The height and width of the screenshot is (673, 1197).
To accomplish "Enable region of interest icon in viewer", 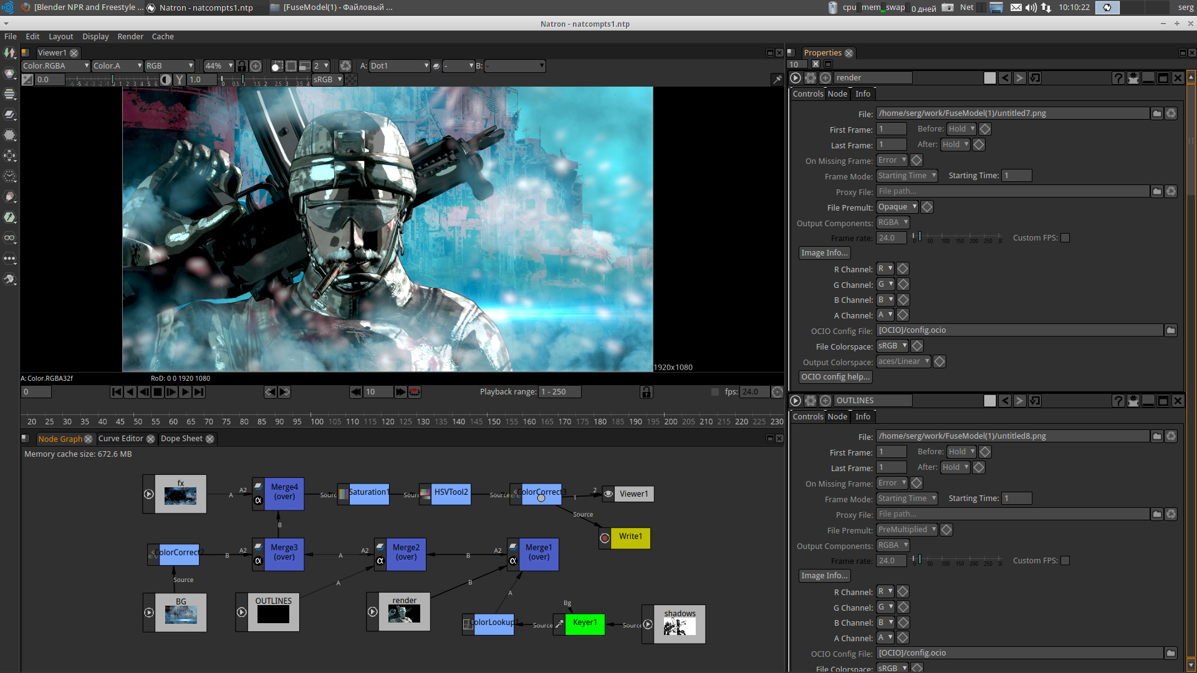I will (x=291, y=66).
